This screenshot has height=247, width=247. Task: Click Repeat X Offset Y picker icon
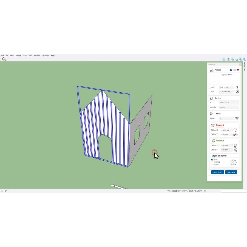pyautogui.click(x=236, y=135)
